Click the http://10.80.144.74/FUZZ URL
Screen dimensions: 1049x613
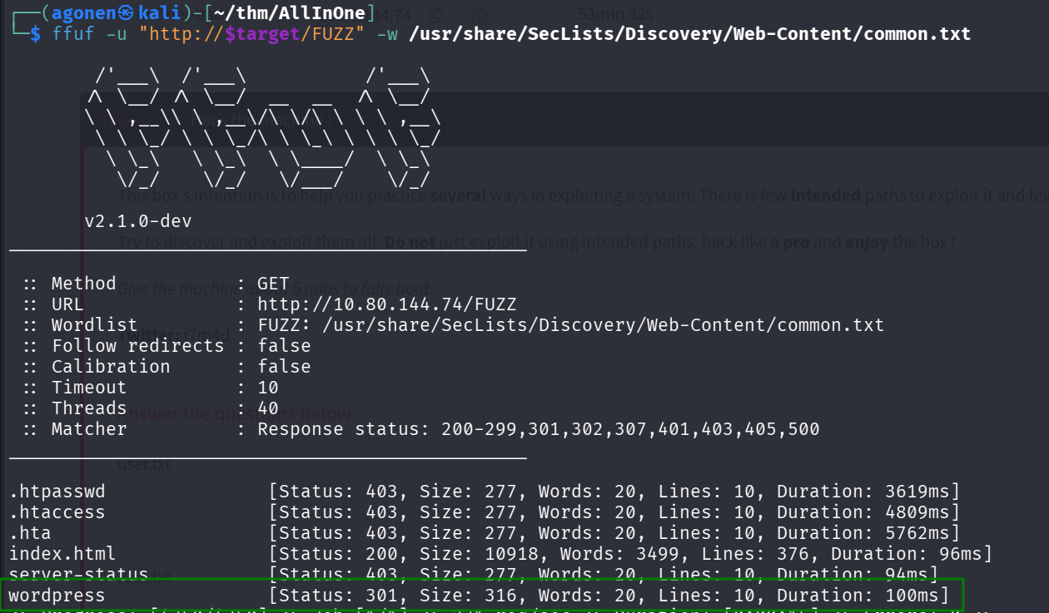point(386,304)
